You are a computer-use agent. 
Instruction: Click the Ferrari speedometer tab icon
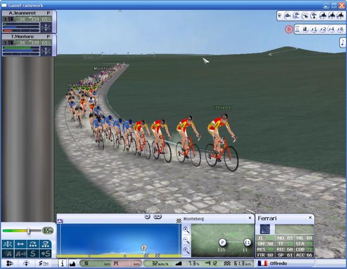pos(265,228)
